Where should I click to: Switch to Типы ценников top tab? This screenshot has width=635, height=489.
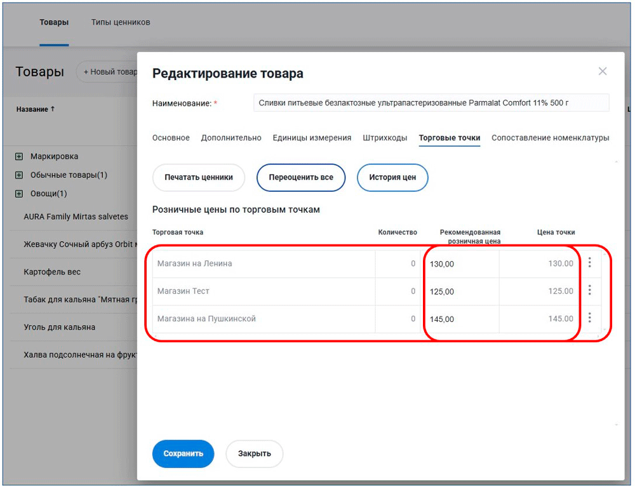pyautogui.click(x=121, y=22)
